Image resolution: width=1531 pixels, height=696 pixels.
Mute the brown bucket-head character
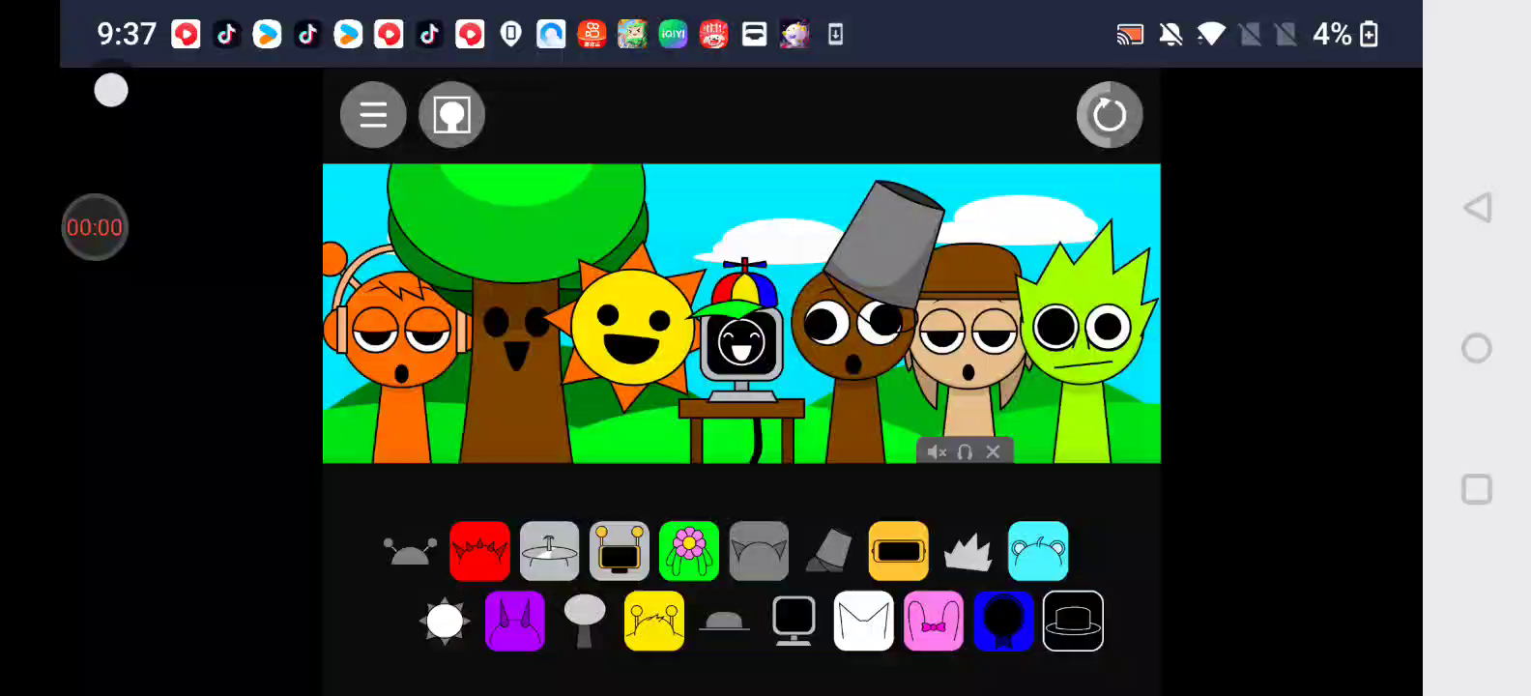pyautogui.click(x=936, y=451)
